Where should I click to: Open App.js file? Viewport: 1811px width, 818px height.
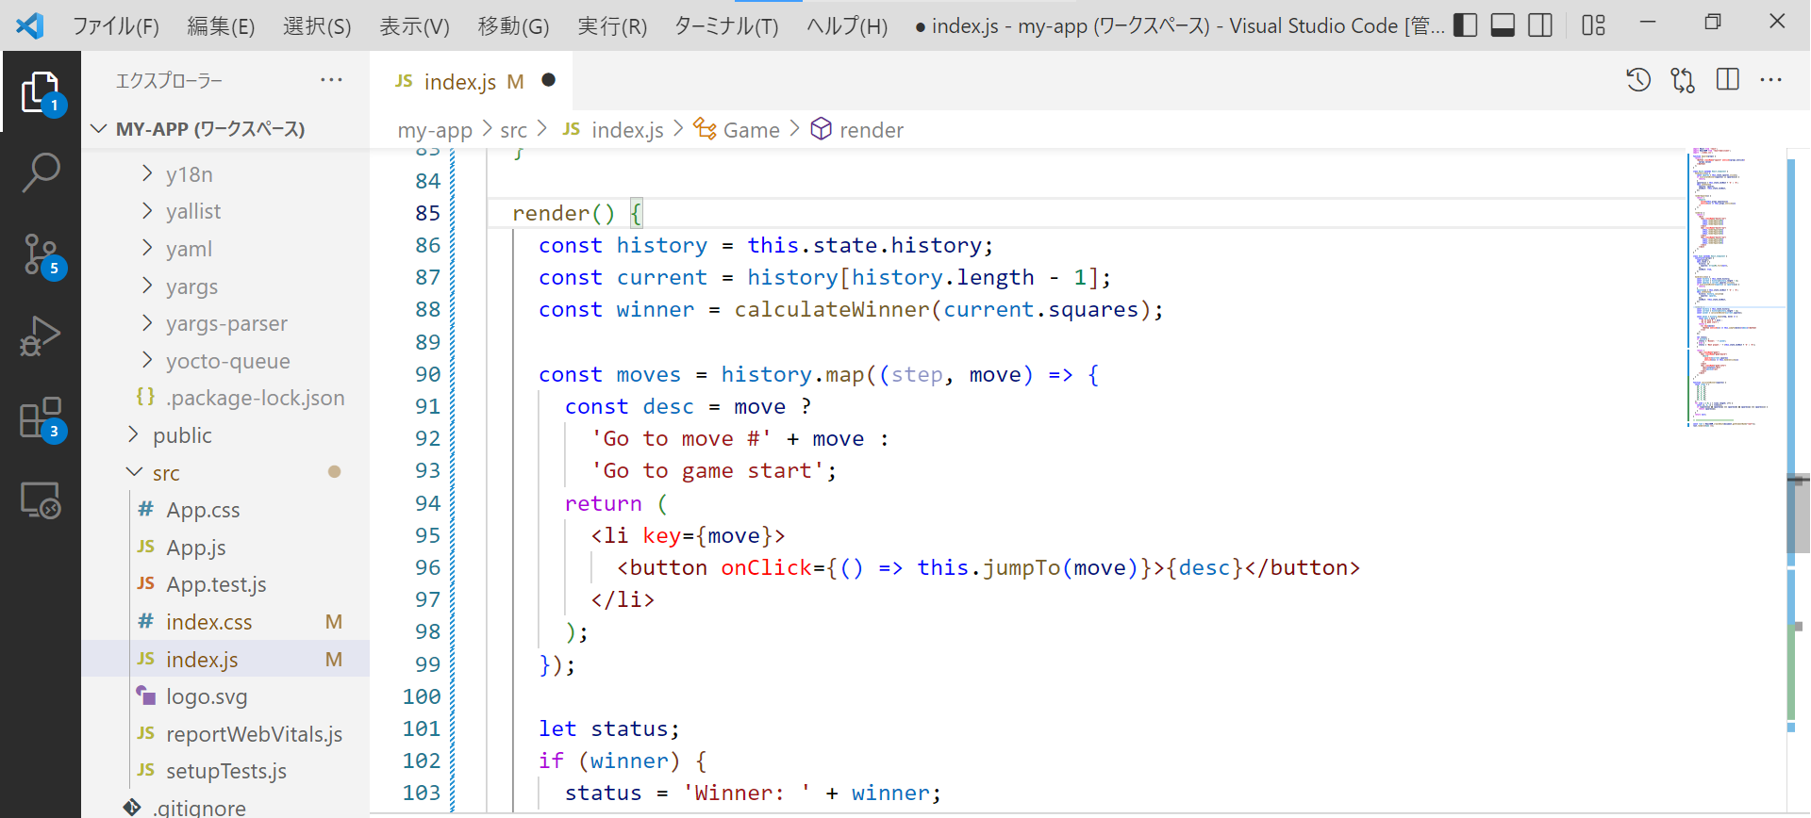226,548
